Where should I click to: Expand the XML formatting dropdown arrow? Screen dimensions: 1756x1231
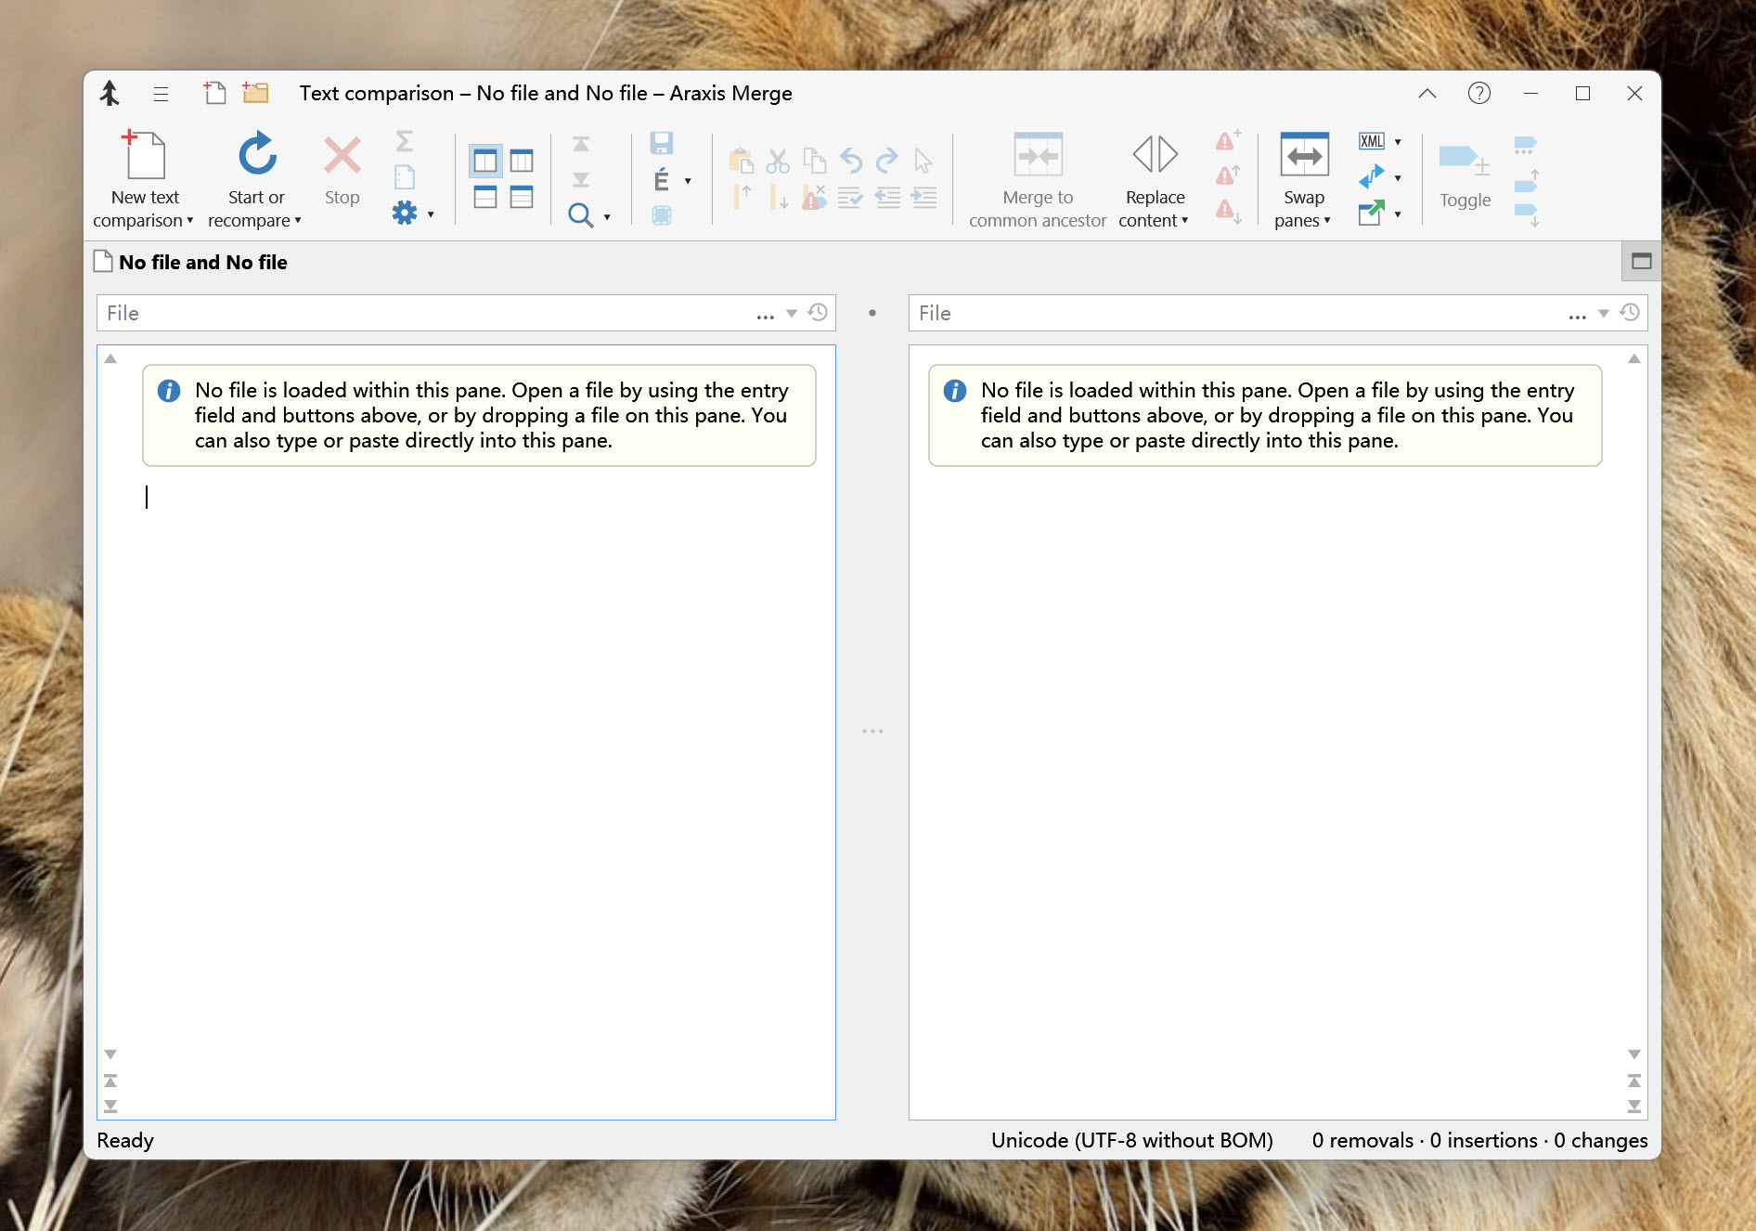(x=1398, y=142)
